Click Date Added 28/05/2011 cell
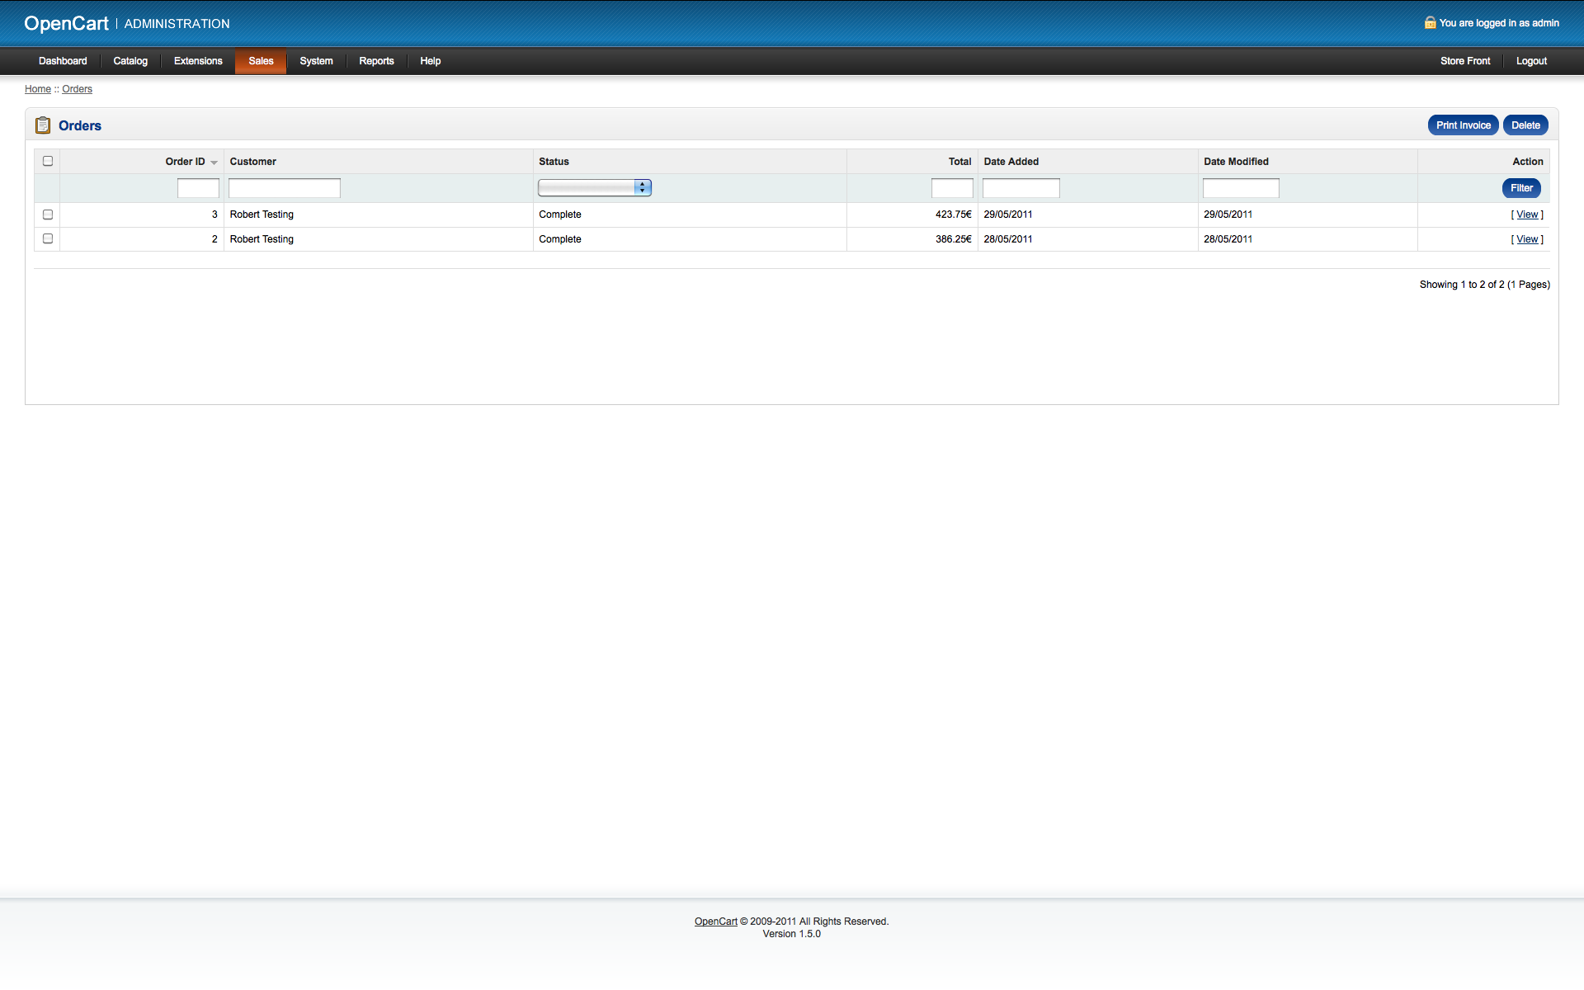The height and width of the screenshot is (990, 1584). tap(1007, 239)
